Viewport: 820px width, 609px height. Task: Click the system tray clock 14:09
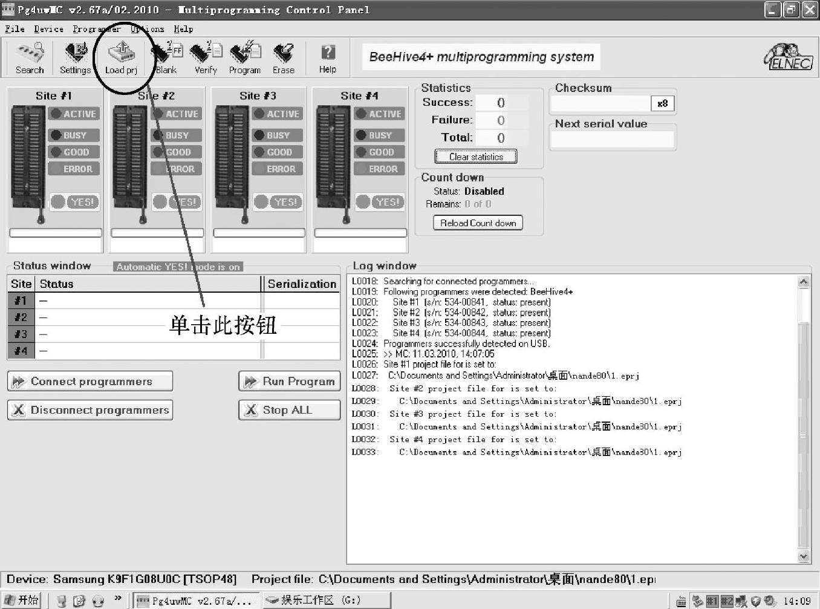[797, 601]
